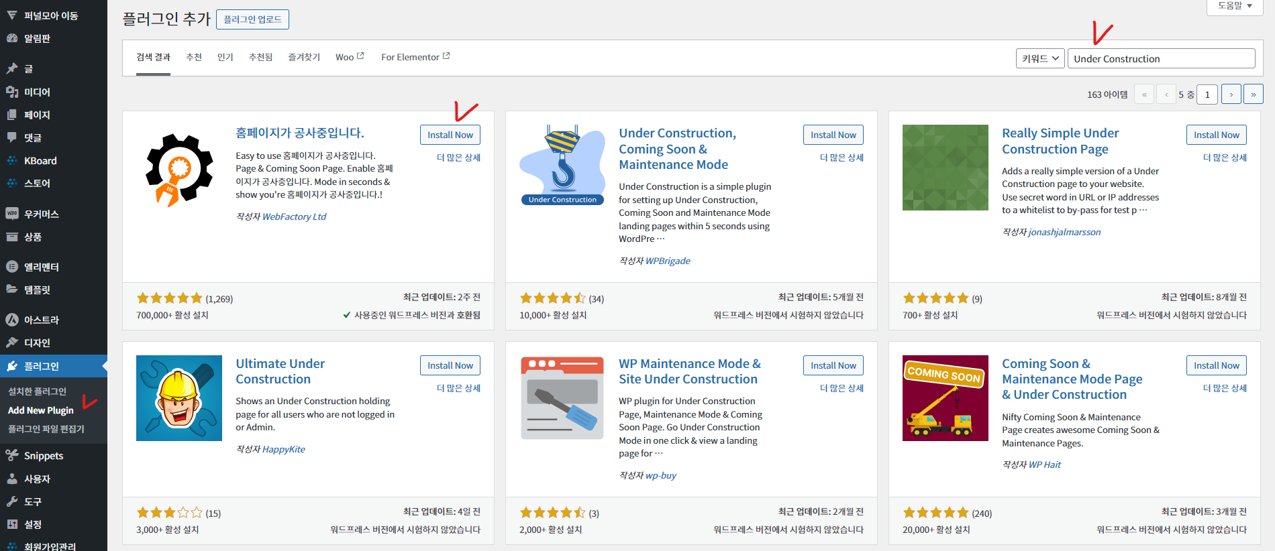This screenshot has width=1275, height=551.
Task: Open 플러그인 파일 편집기 submenu item
Action: pos(46,429)
